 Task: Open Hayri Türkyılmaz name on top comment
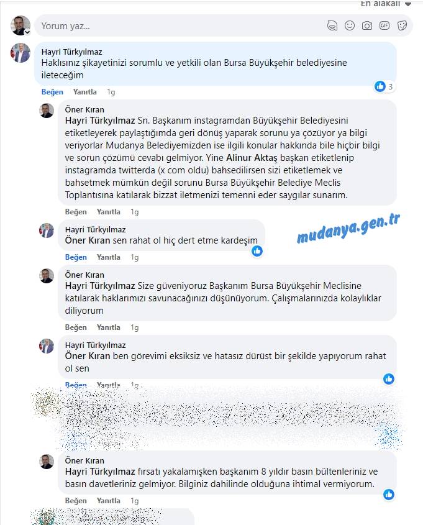pyautogui.click(x=71, y=52)
